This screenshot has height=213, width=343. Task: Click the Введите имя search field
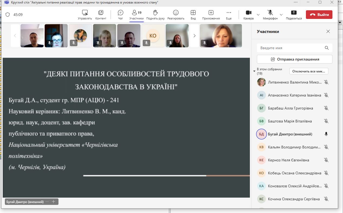pos(291,48)
